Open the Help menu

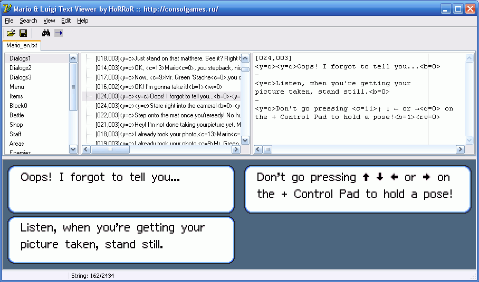click(x=82, y=21)
